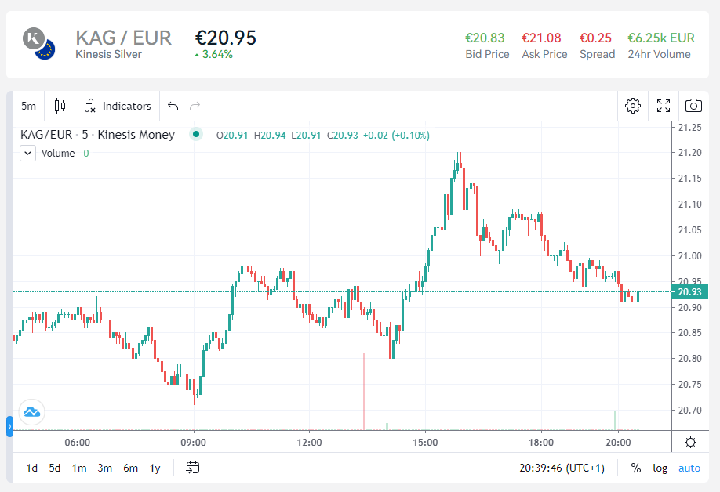Switch to the 1d range tab
Viewport: 720px width, 492px height.
click(x=32, y=468)
